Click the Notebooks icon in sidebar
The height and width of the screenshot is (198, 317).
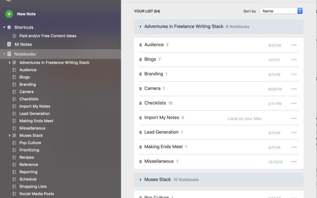pyautogui.click(x=9, y=54)
